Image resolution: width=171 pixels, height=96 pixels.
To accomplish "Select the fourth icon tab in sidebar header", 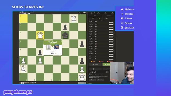I will [x=112, y=13].
